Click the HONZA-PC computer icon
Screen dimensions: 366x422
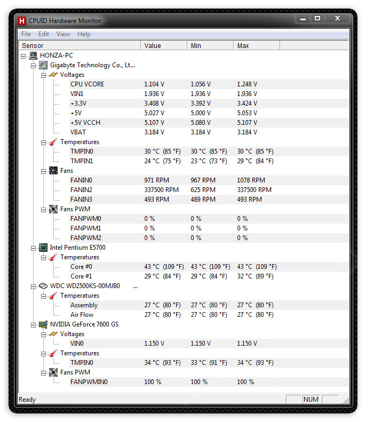34,55
